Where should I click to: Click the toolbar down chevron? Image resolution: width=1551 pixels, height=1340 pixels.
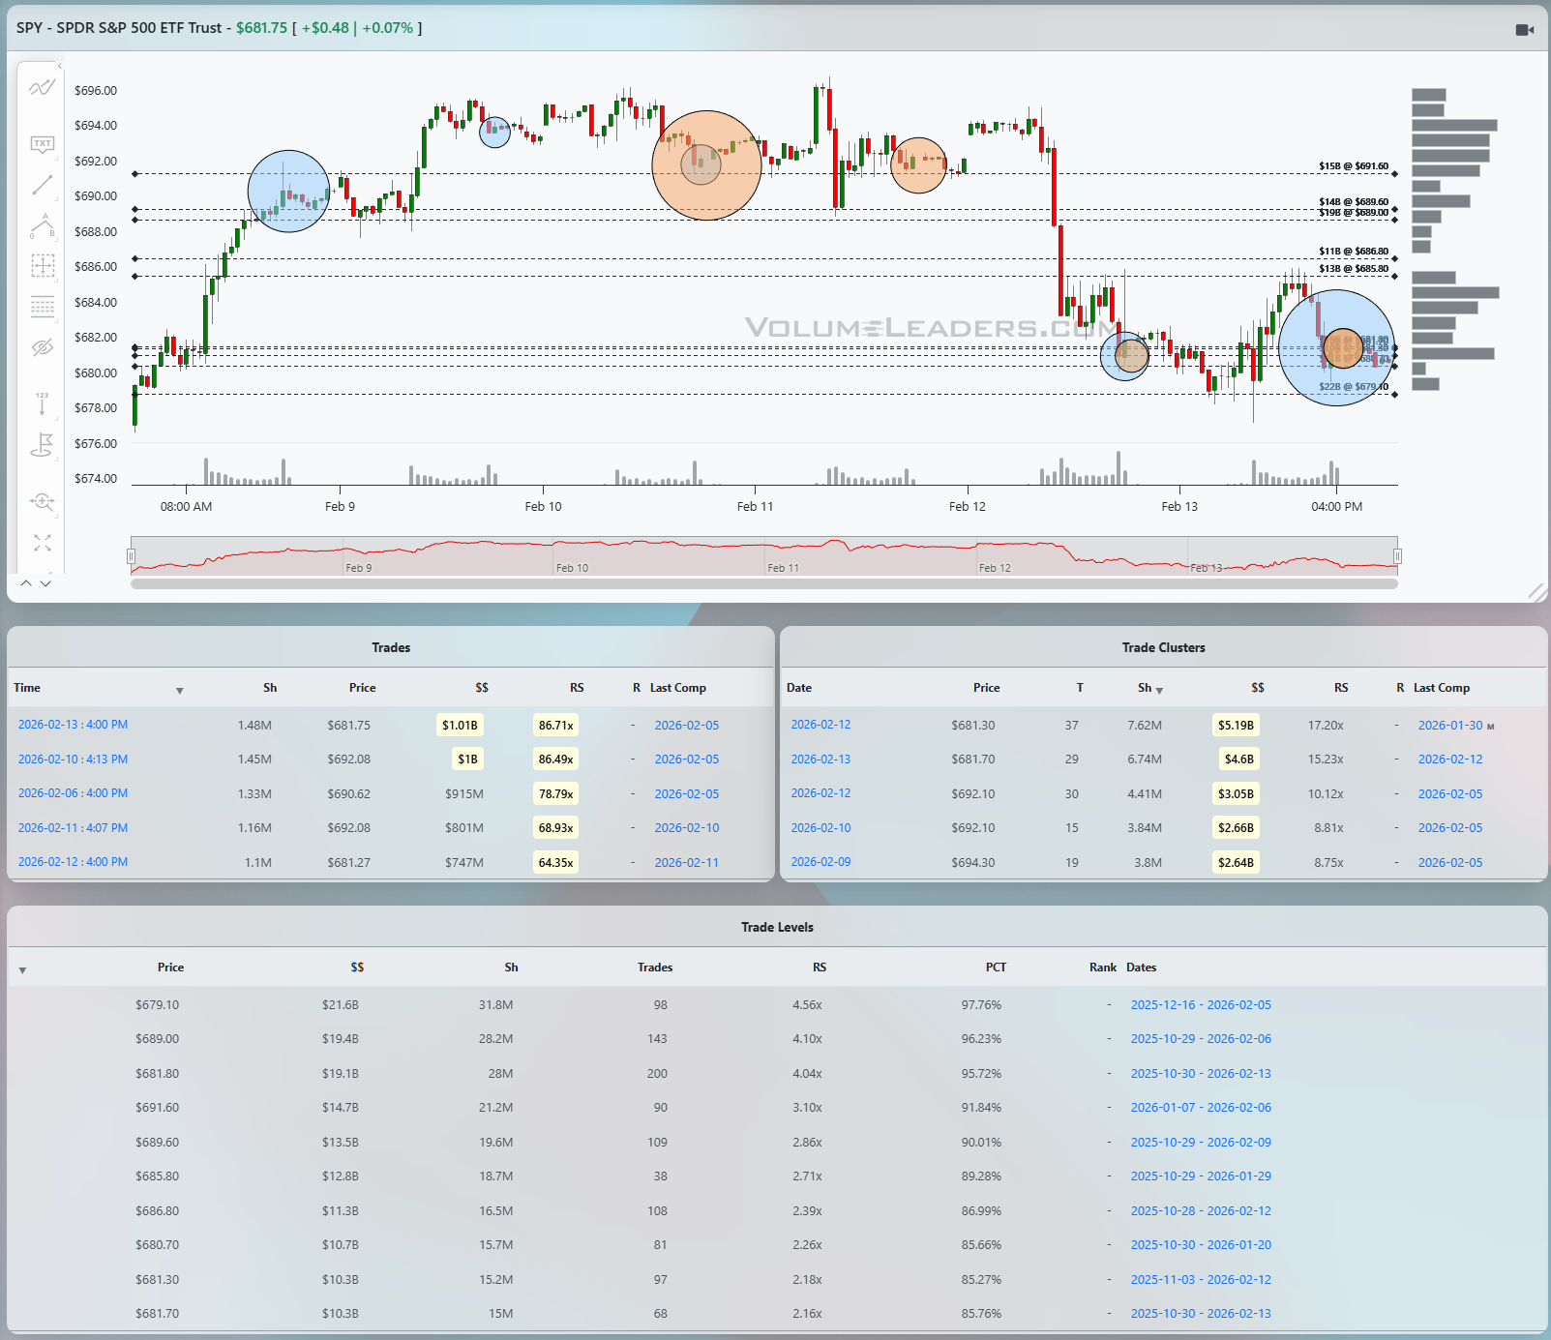click(x=45, y=583)
